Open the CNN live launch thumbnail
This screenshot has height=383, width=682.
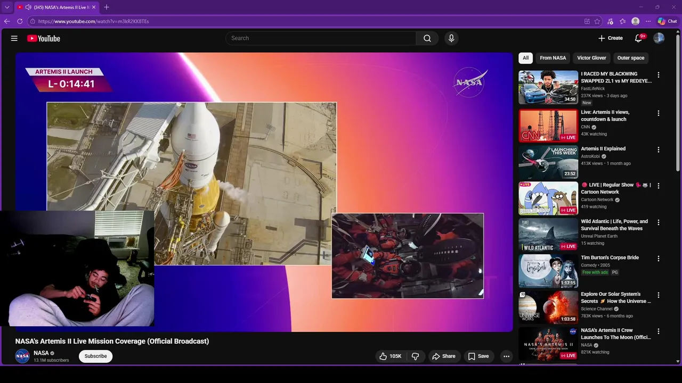548,126
